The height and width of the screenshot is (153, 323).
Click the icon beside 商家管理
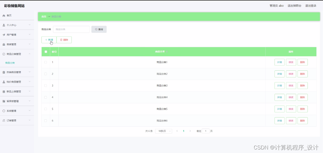[4, 44]
